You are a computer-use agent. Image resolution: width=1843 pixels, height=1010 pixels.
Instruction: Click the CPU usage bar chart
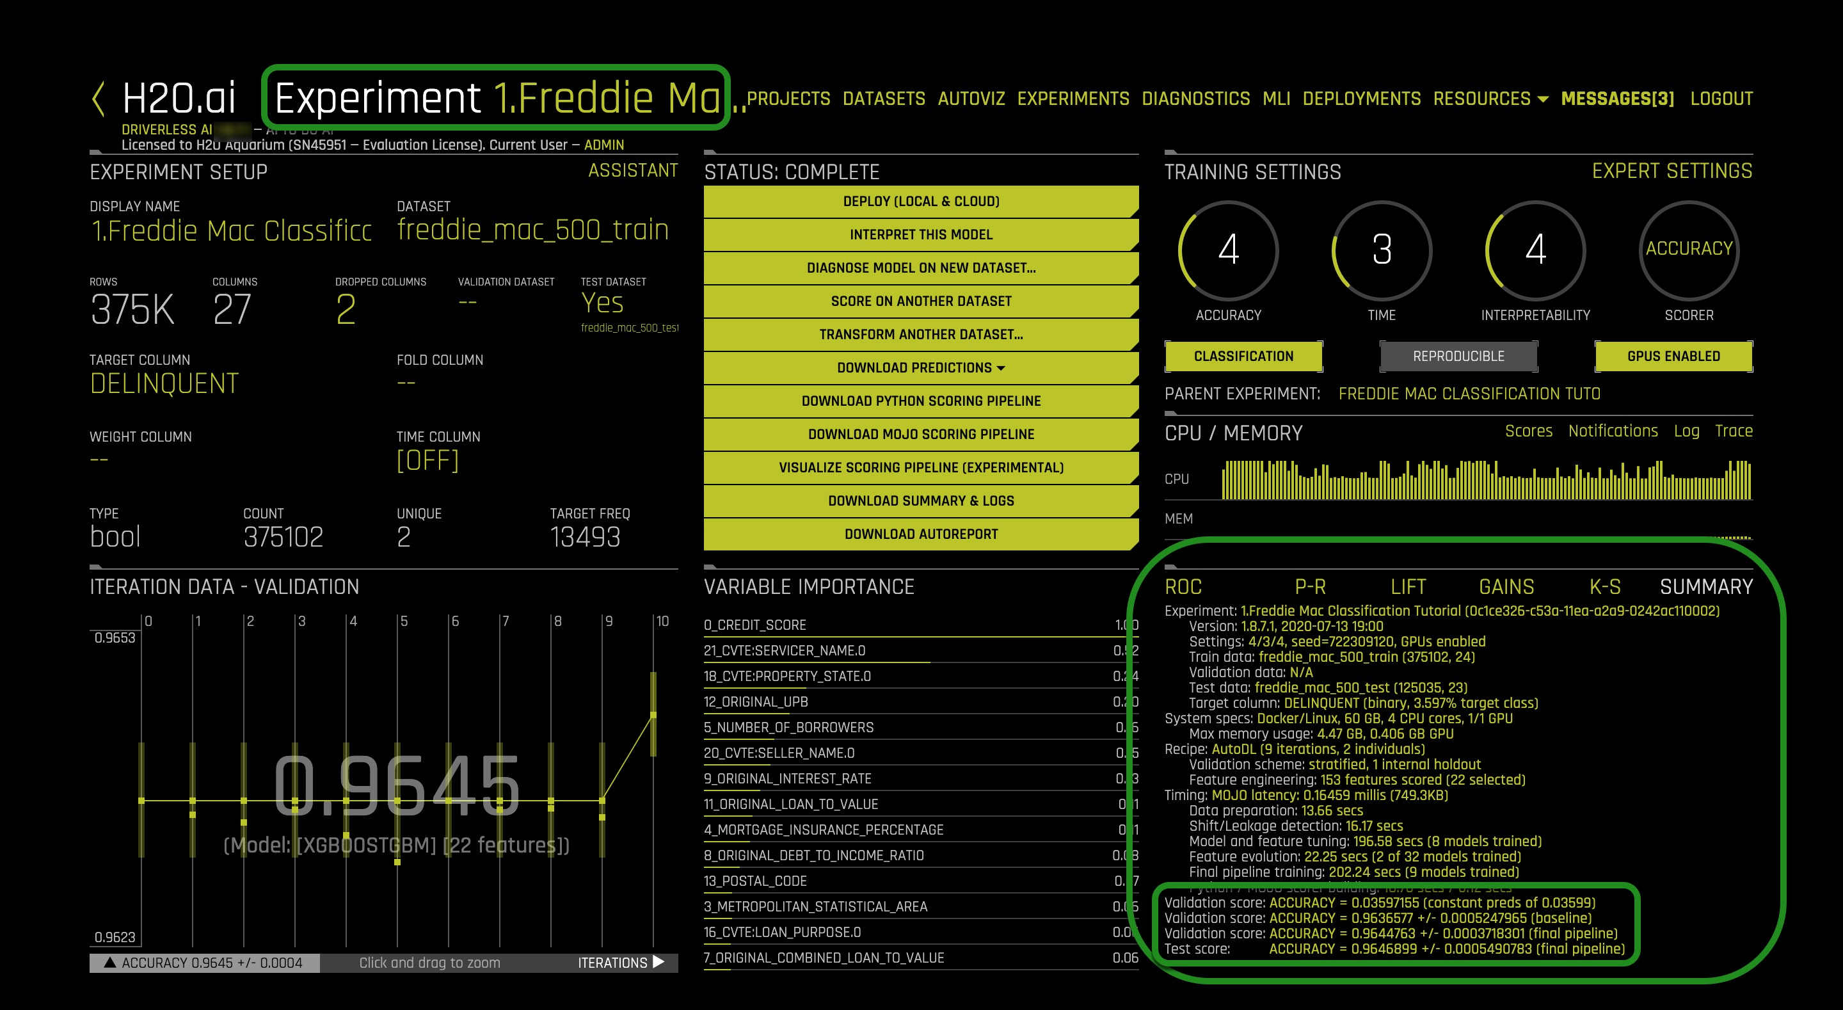(1487, 479)
